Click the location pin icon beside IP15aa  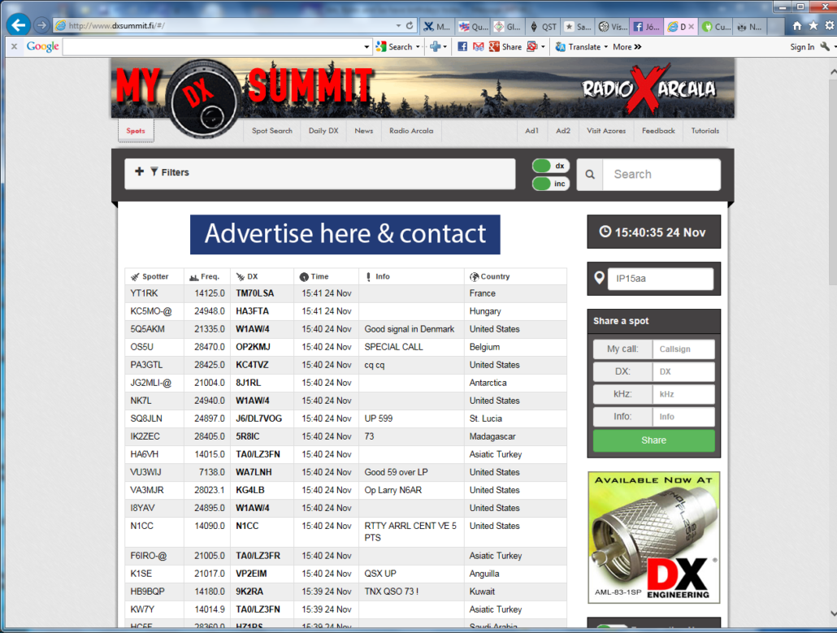(x=600, y=279)
